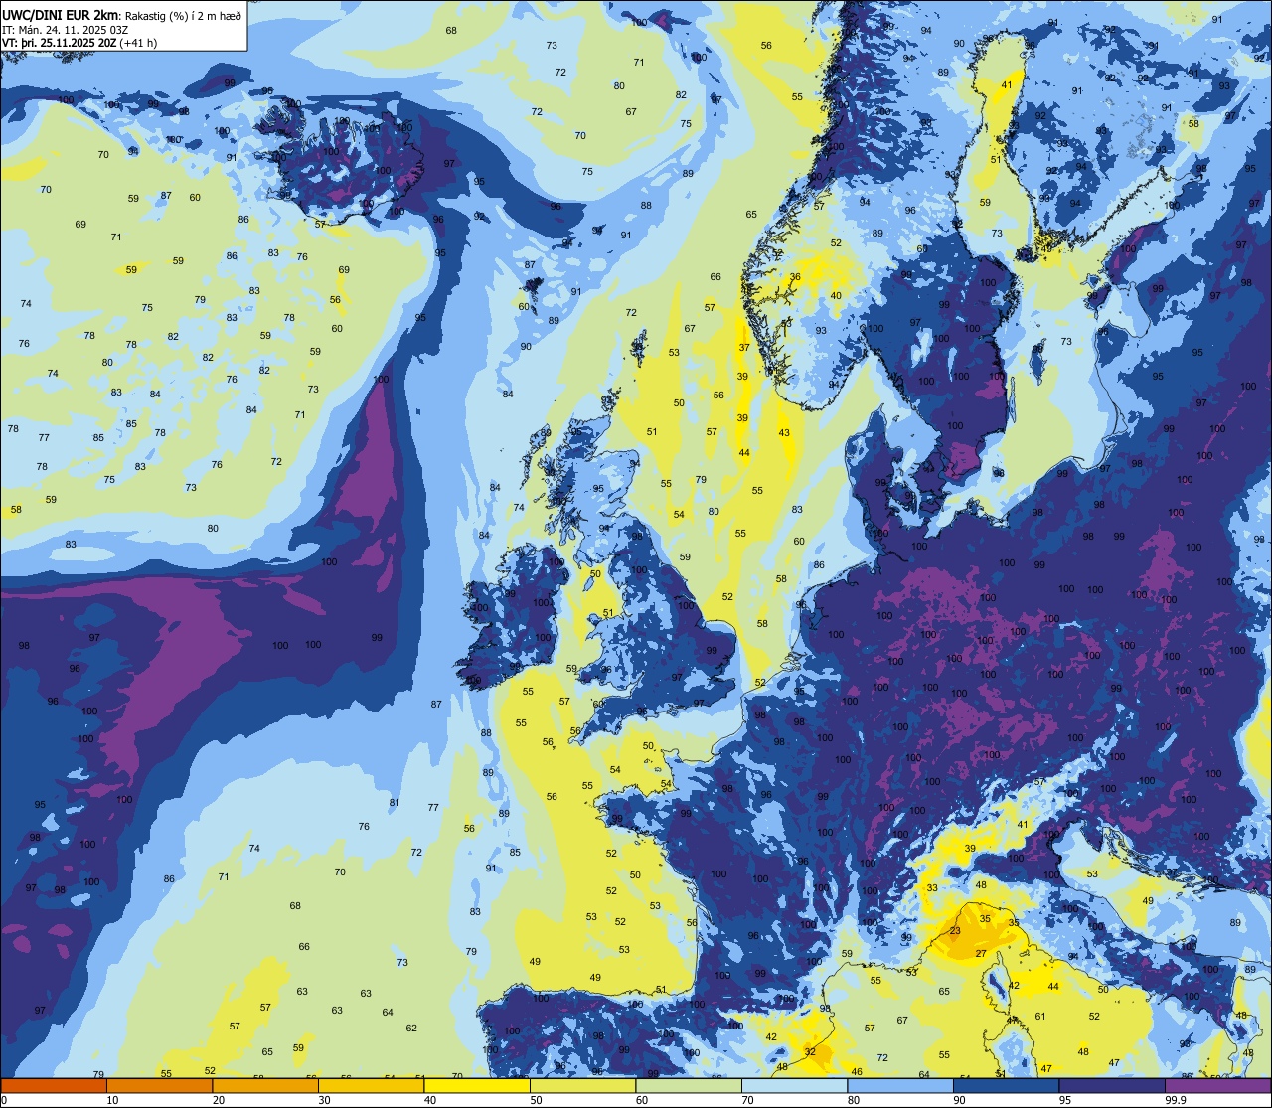Viewport: 1272px width, 1108px height.
Task: Select the amber 30–40 legend swatch
Action: tap(372, 1085)
